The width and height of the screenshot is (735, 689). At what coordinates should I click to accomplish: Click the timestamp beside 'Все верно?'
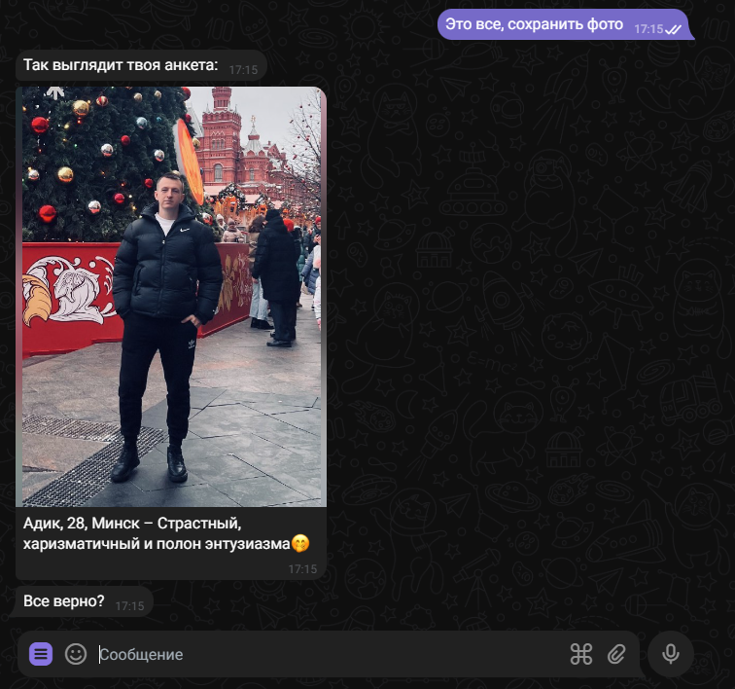[x=129, y=605]
